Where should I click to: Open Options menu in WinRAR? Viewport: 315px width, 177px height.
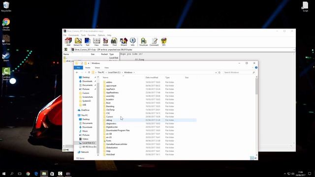coord(101,35)
